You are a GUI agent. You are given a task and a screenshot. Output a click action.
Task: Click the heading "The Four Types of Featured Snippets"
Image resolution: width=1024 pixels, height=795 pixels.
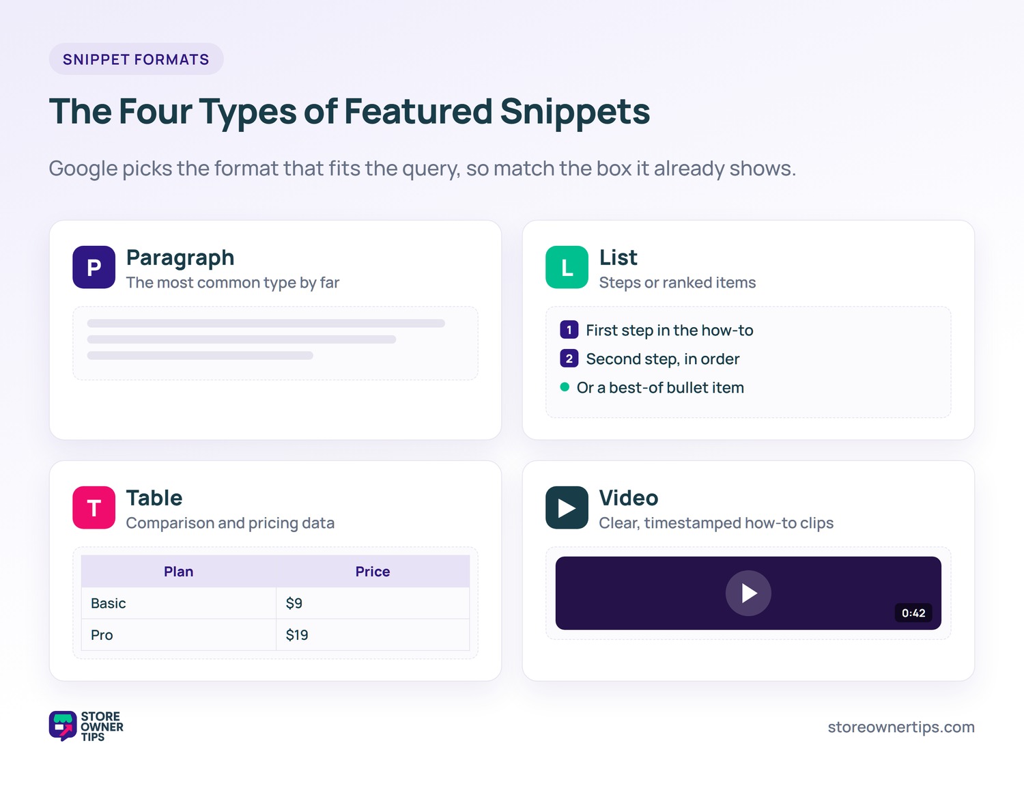[x=350, y=111]
